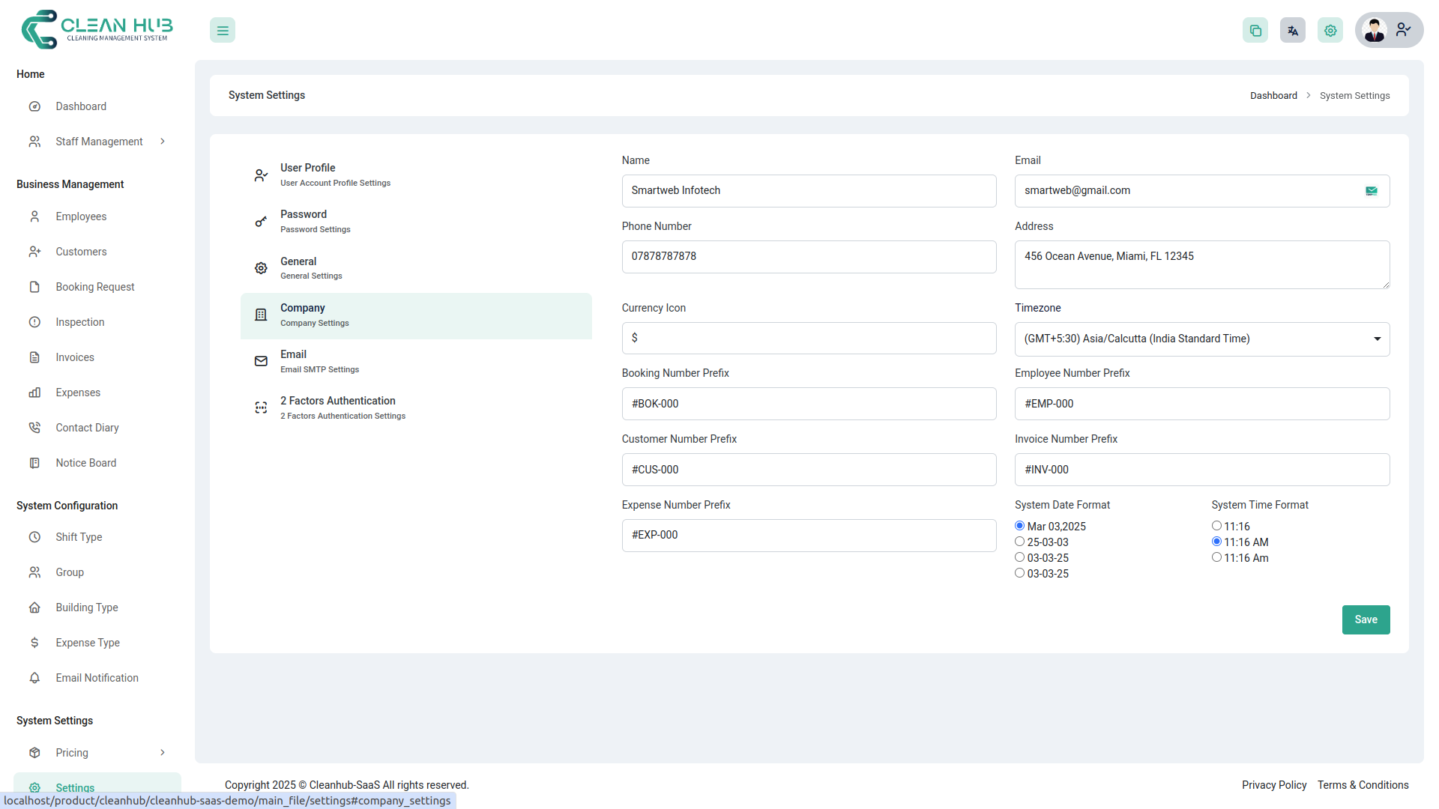Screen dimensions: 1439x809
Task: Select the 03-03-25 date format option
Action: [x=1019, y=557]
